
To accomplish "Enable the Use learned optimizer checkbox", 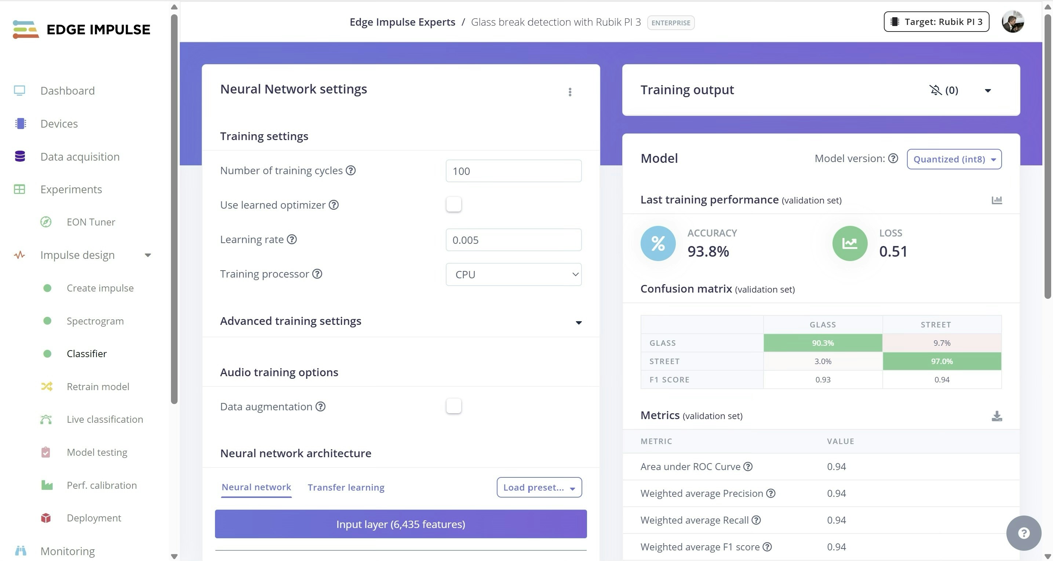I will pos(453,204).
